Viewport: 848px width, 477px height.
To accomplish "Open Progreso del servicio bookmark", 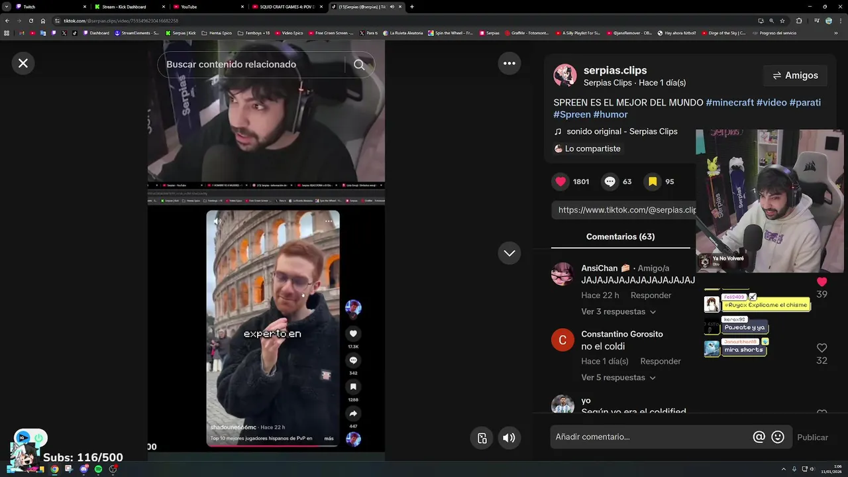I will [774, 33].
